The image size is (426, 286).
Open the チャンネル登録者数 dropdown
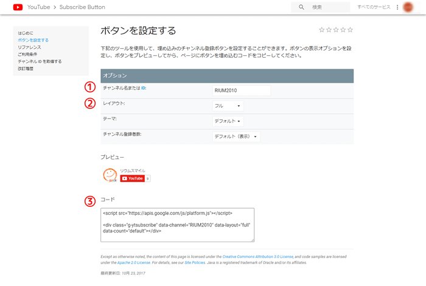[x=236, y=137]
